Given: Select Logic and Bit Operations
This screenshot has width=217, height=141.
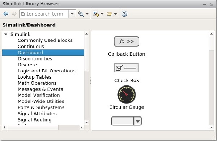Looking at the screenshot, I should click(46, 71).
